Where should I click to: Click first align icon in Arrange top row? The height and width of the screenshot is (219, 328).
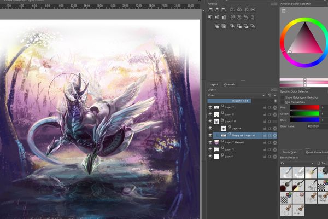point(210,10)
